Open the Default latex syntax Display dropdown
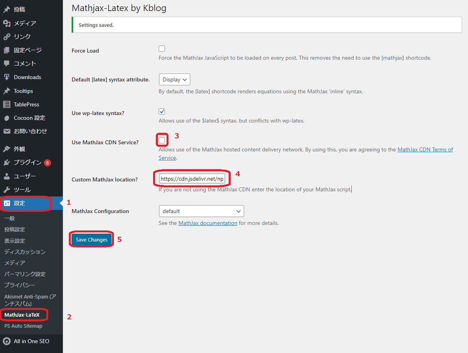The image size is (468, 353). [174, 79]
